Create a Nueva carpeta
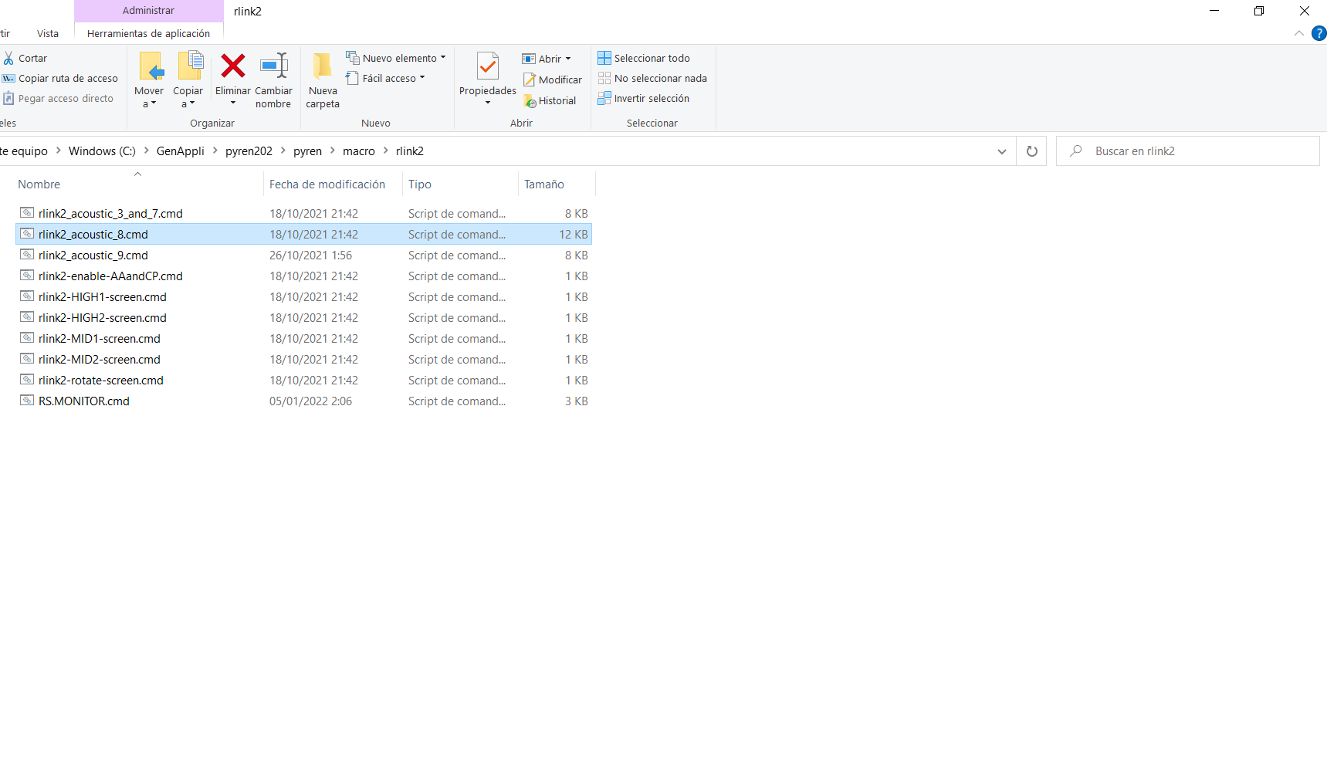Viewport: 1327px width, 758px height. point(323,80)
